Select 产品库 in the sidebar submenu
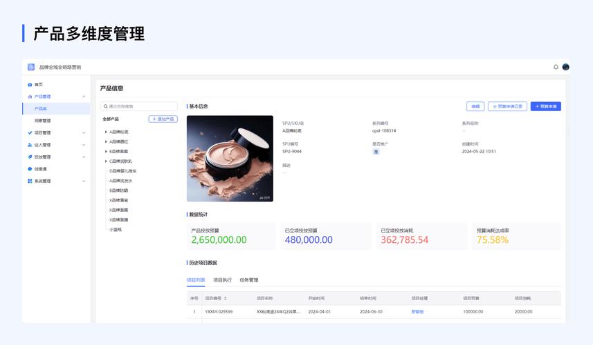The height and width of the screenshot is (345, 593). pos(56,108)
